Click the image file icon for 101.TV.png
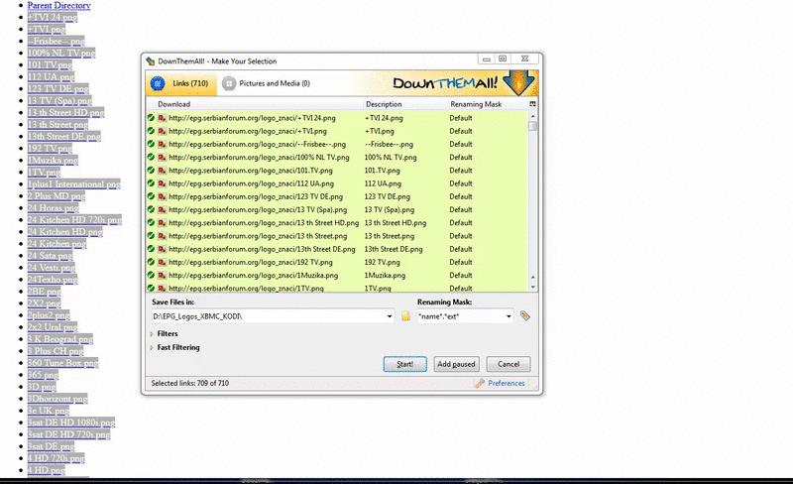Screen dimensions: 793x484 click(x=162, y=170)
